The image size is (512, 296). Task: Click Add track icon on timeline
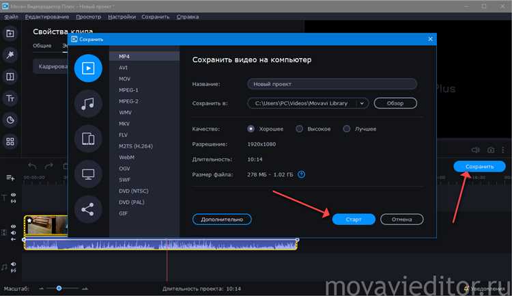click(x=10, y=178)
